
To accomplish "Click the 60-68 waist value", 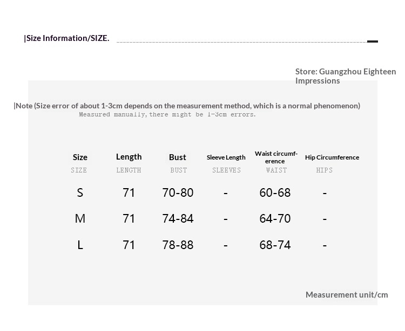I will tap(275, 192).
